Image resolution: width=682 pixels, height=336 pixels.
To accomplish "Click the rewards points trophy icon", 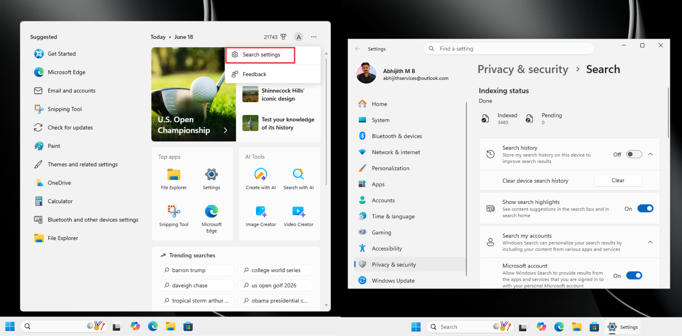I will click(x=283, y=37).
